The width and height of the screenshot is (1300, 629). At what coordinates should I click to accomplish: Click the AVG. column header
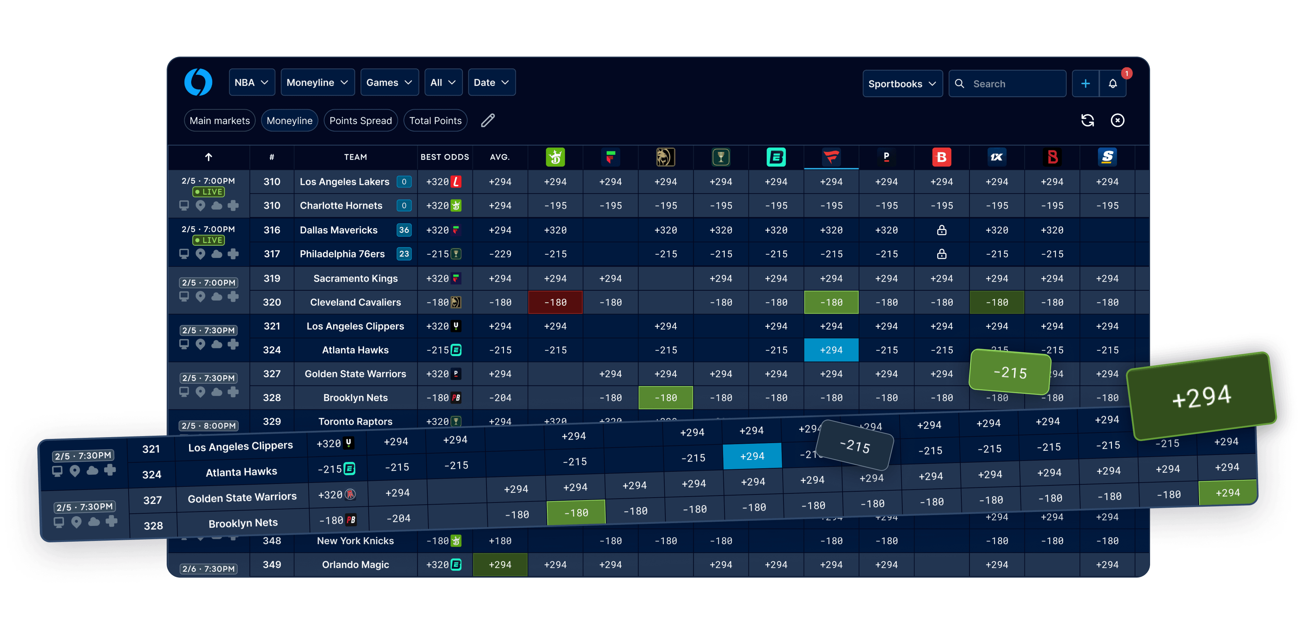pos(500,157)
